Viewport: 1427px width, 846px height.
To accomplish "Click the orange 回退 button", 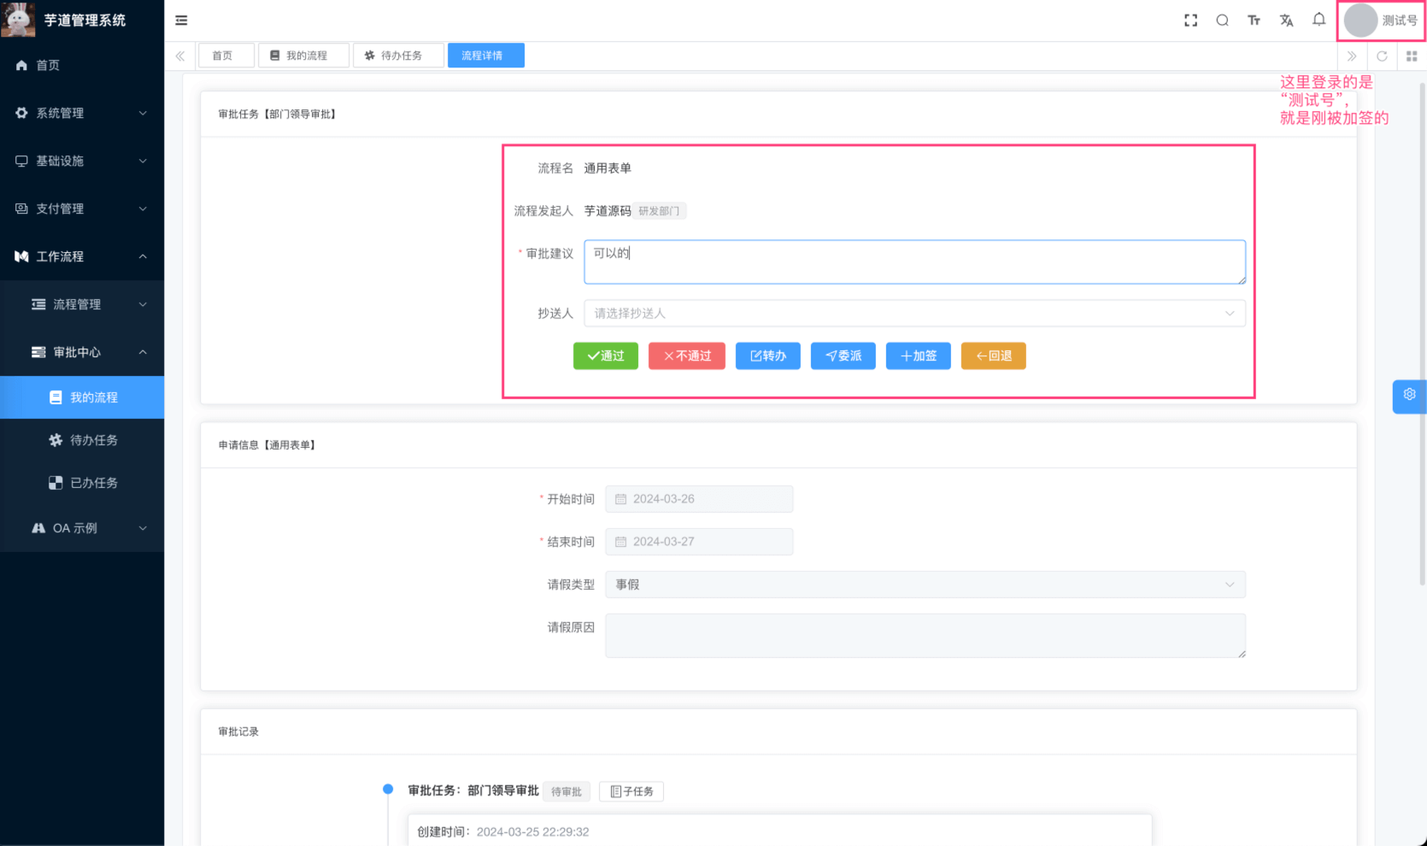I will 993,356.
